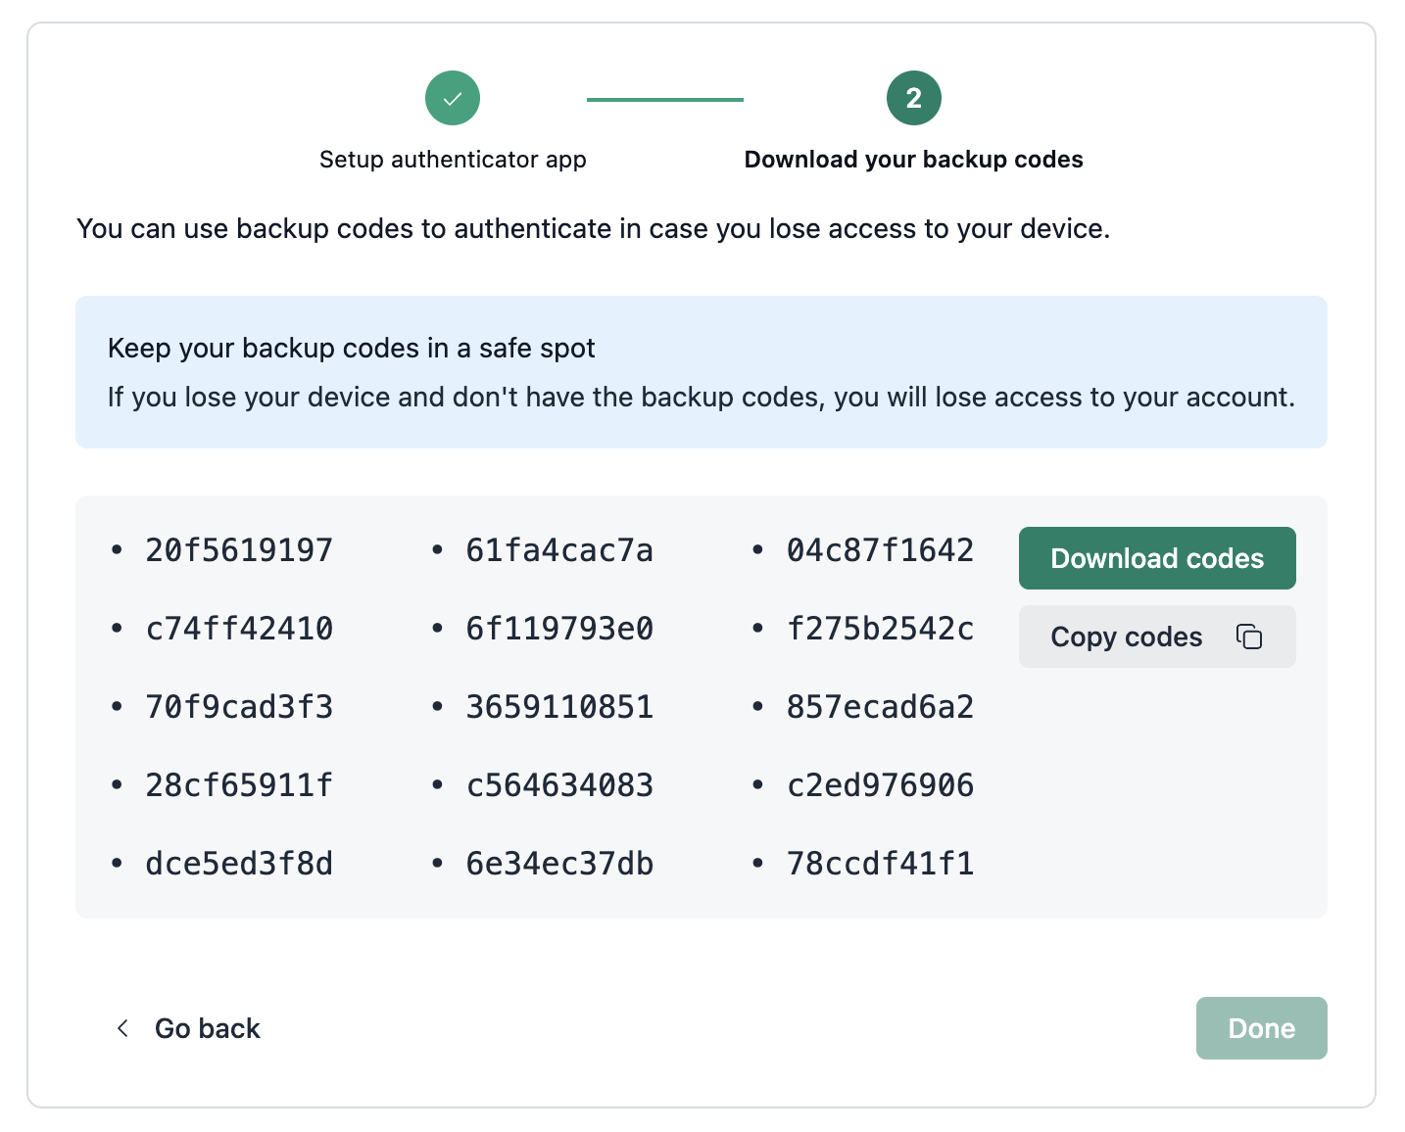Click backup code 20f5619197
Viewport: 1405px width, 1132px height.
pyautogui.click(x=239, y=550)
